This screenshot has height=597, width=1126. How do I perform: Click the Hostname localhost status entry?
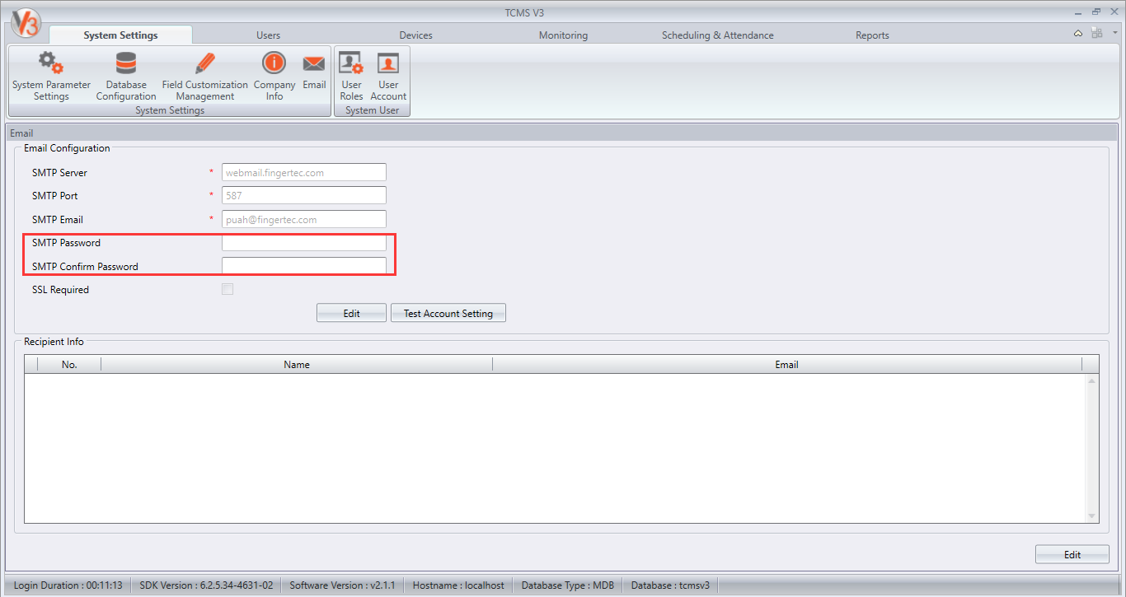point(458,585)
